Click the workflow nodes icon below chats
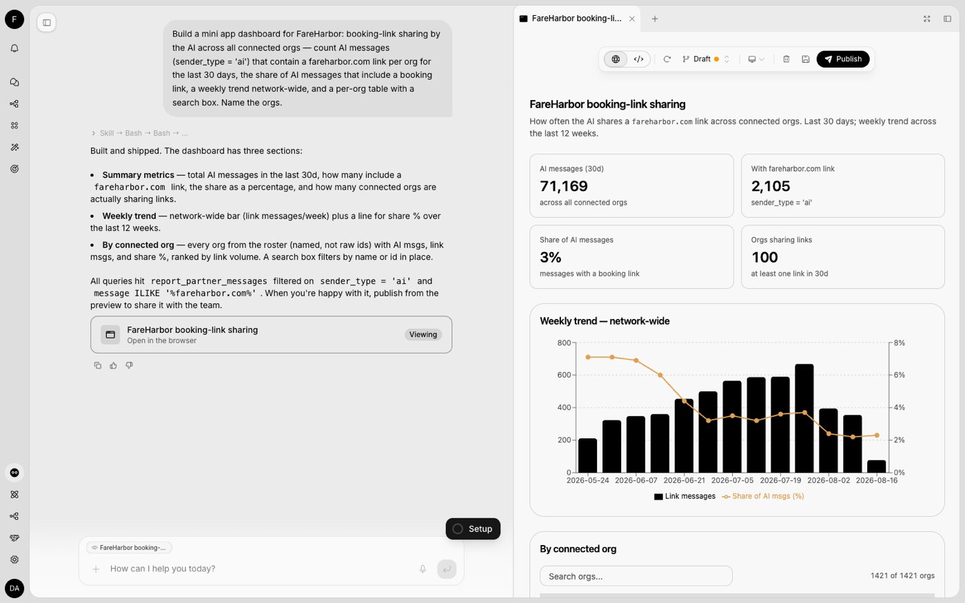The image size is (965, 603). (14, 104)
